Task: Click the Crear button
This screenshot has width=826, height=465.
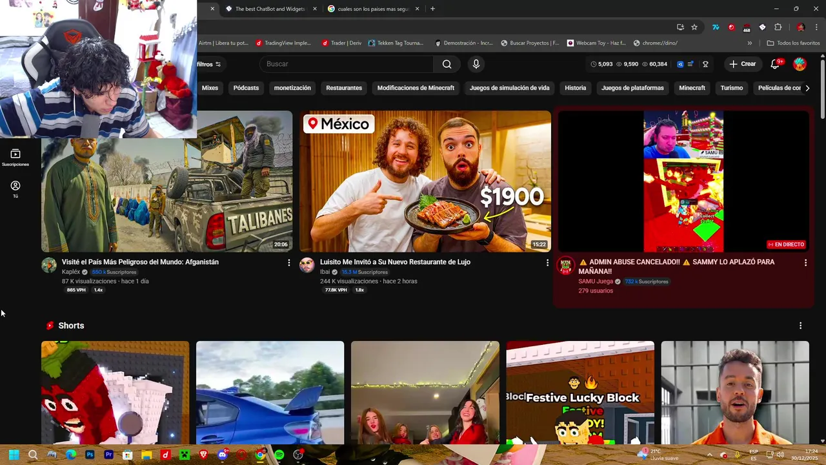Action: (x=742, y=64)
